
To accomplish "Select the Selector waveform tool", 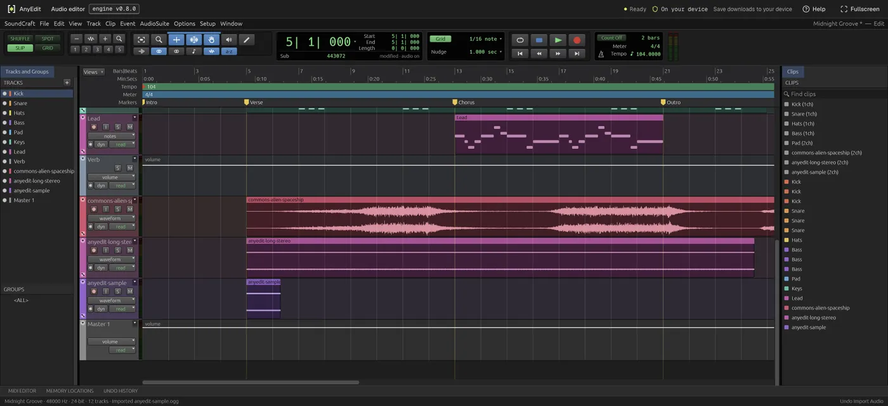I will pyautogui.click(x=194, y=39).
